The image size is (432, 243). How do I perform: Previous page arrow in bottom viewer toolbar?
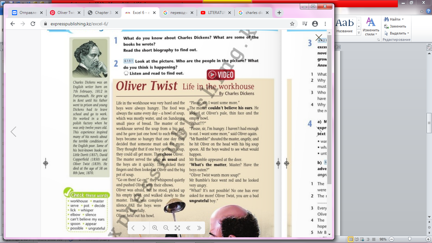coord(133,228)
